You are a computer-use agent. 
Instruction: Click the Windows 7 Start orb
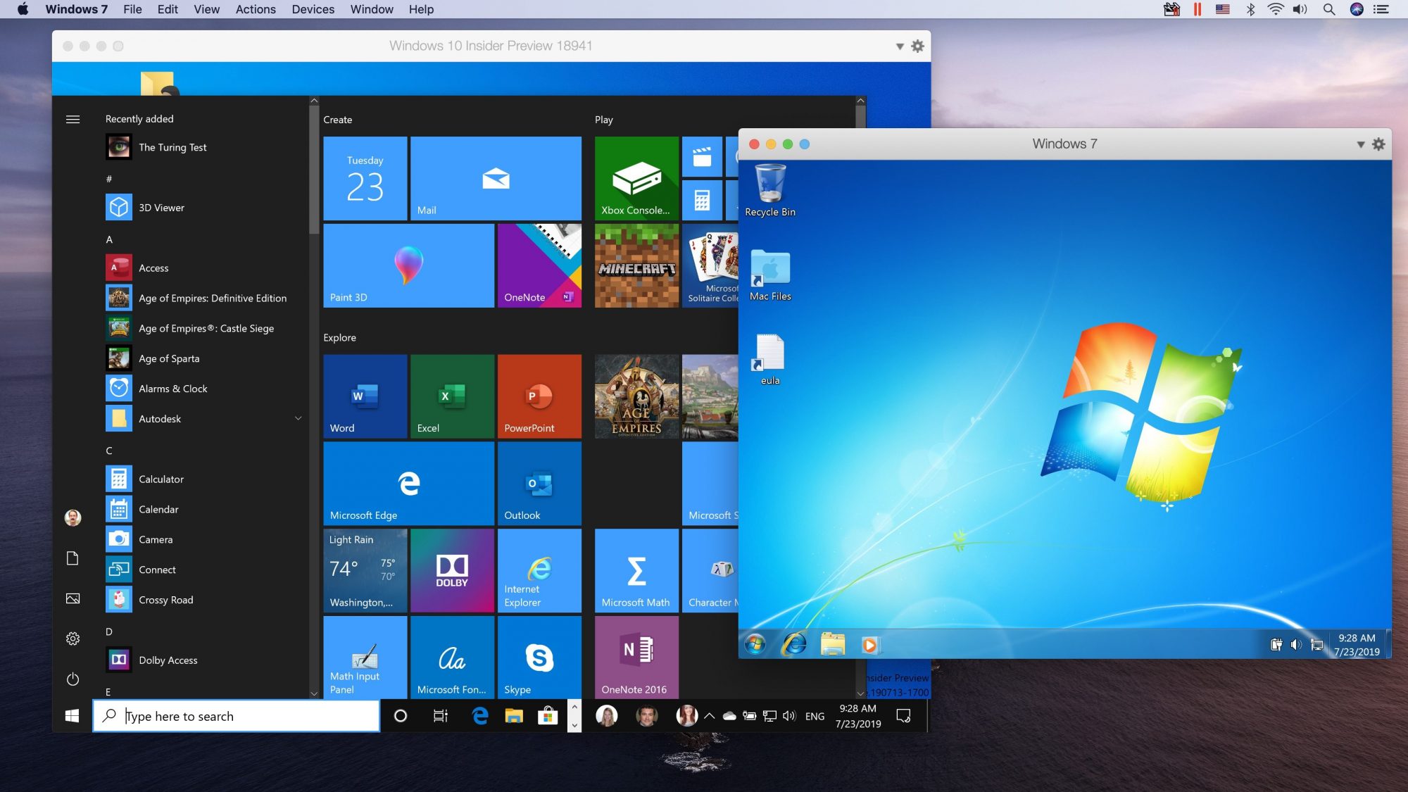pyautogui.click(x=755, y=644)
